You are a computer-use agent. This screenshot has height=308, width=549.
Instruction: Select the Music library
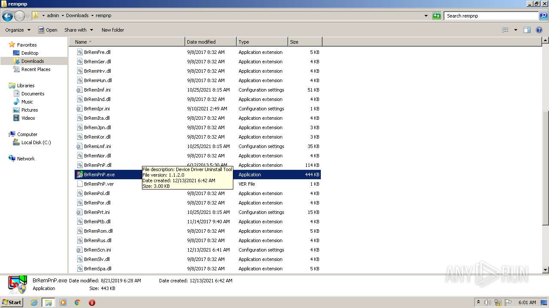(x=27, y=102)
